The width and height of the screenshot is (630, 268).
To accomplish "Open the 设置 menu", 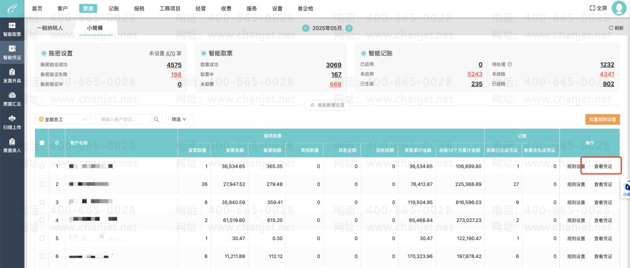I will coord(277,8).
